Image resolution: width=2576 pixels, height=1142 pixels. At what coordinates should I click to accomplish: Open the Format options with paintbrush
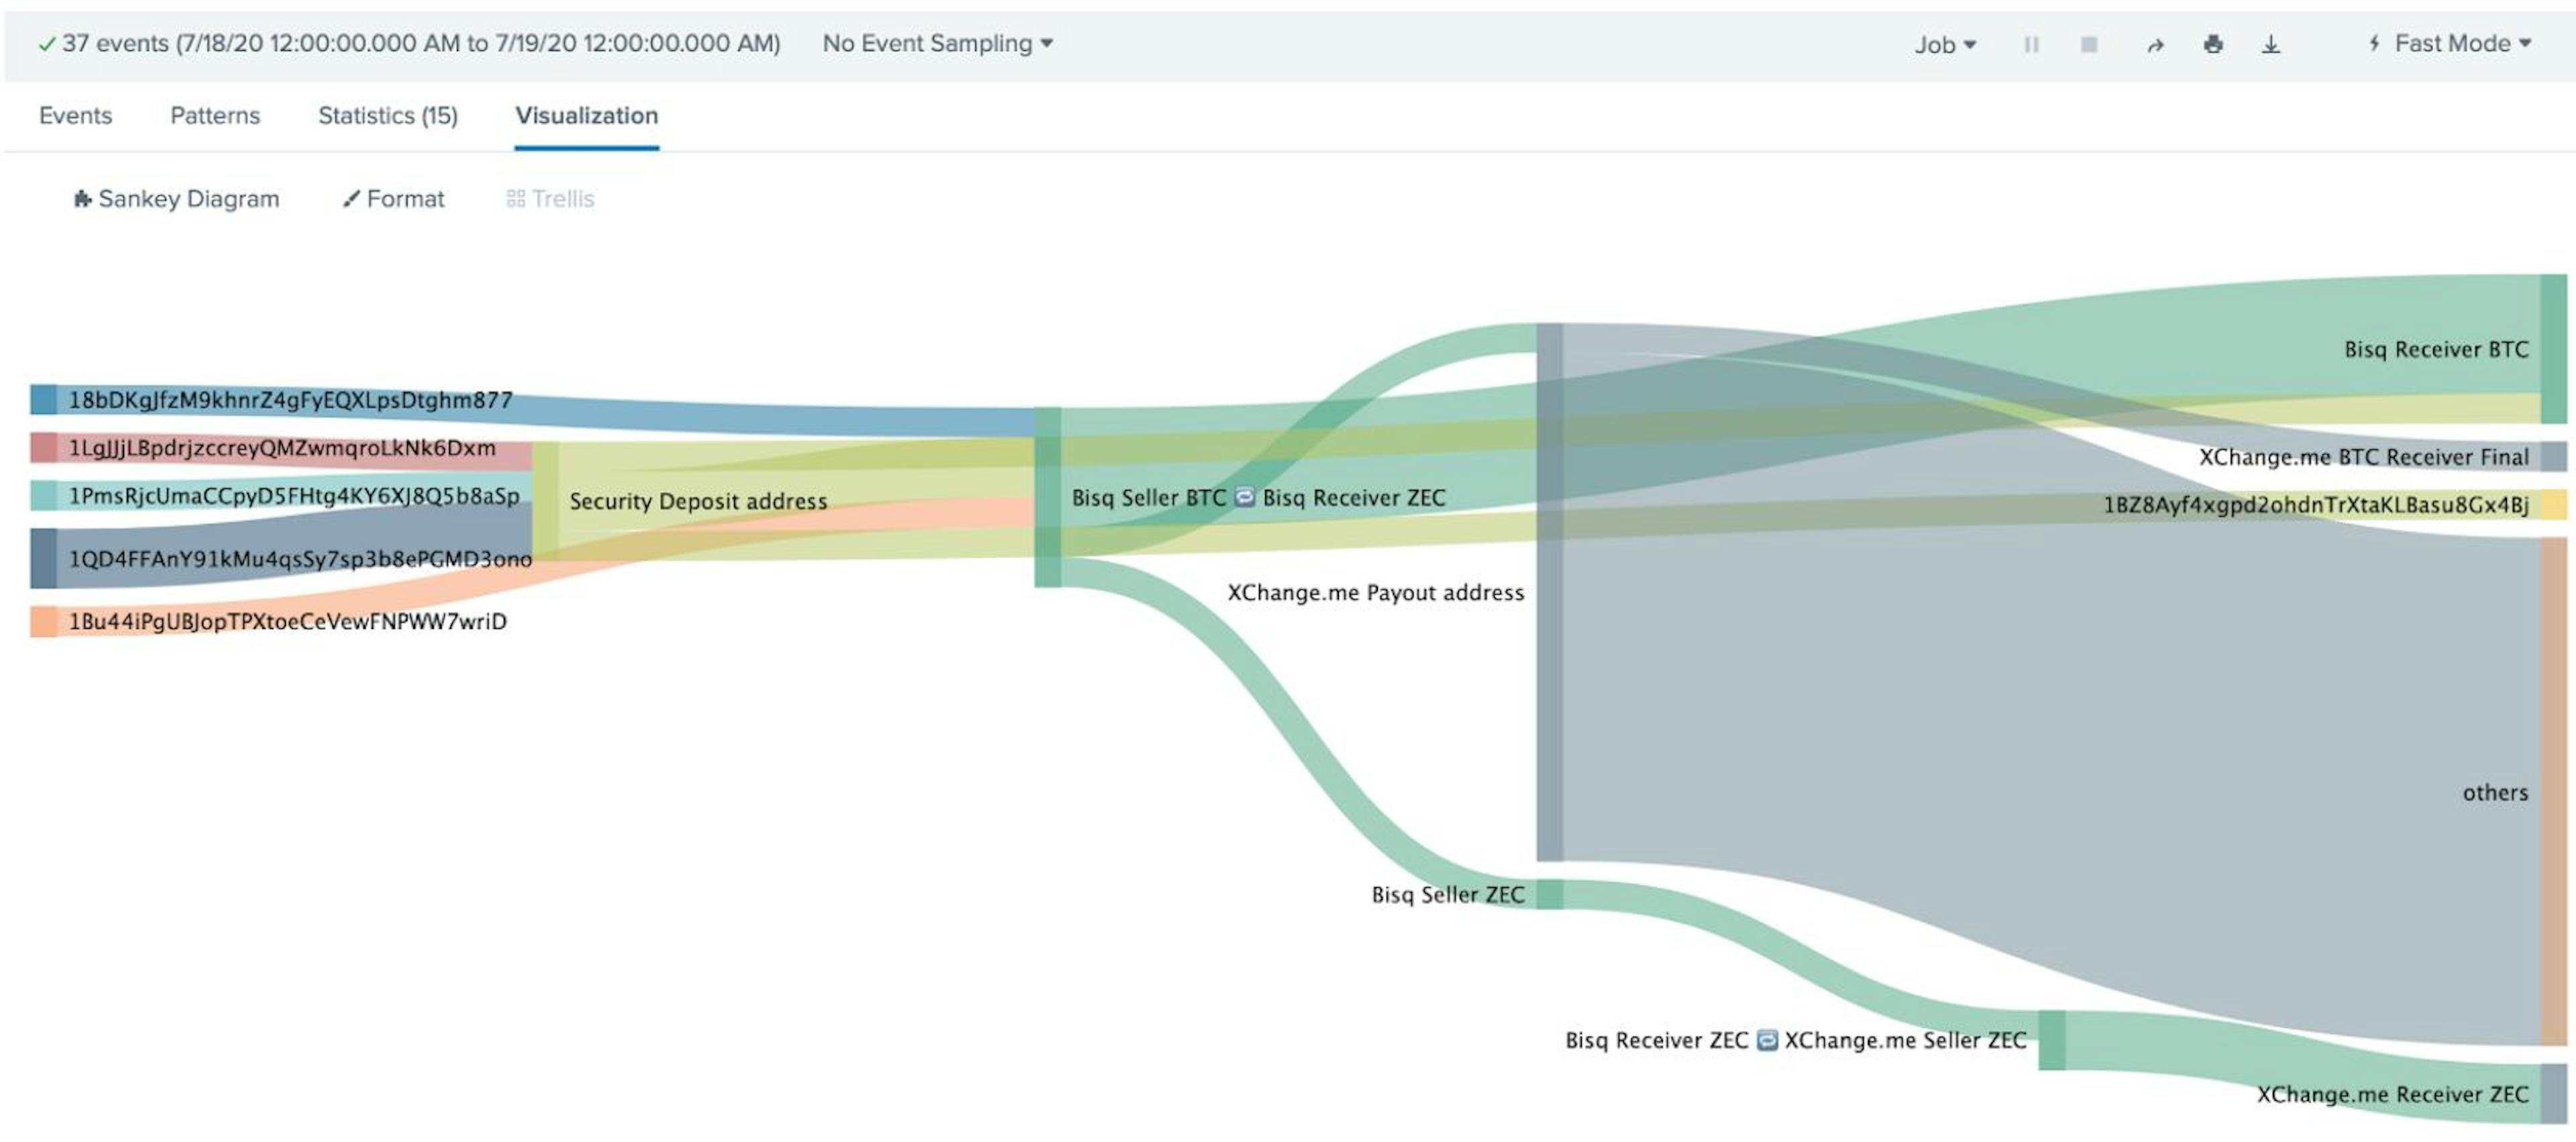tap(393, 199)
